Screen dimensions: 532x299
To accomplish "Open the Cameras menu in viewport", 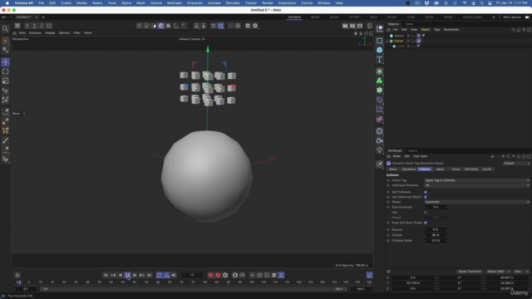I will coord(35,33).
